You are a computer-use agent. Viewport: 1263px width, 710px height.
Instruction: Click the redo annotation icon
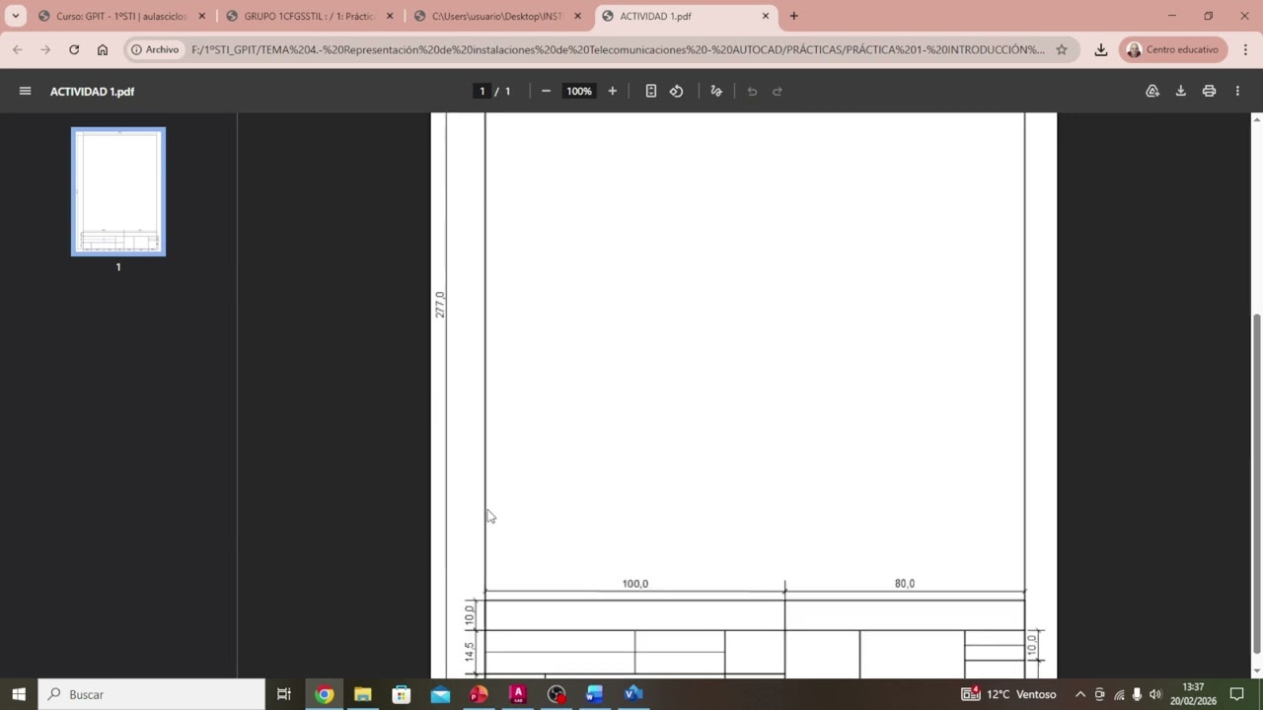(x=778, y=91)
